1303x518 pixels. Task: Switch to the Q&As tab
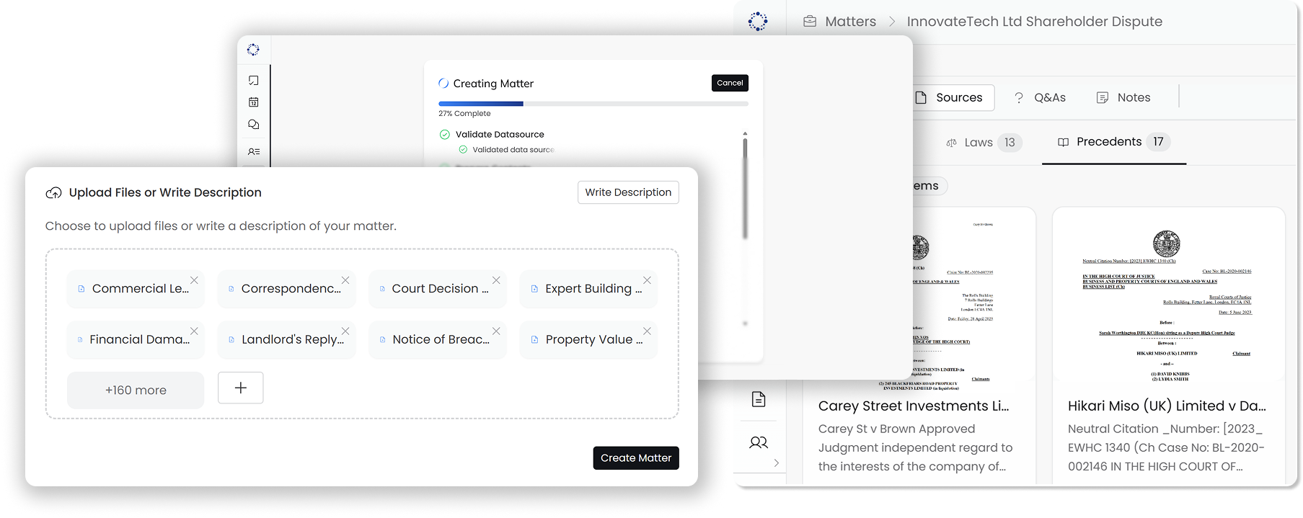point(1039,97)
